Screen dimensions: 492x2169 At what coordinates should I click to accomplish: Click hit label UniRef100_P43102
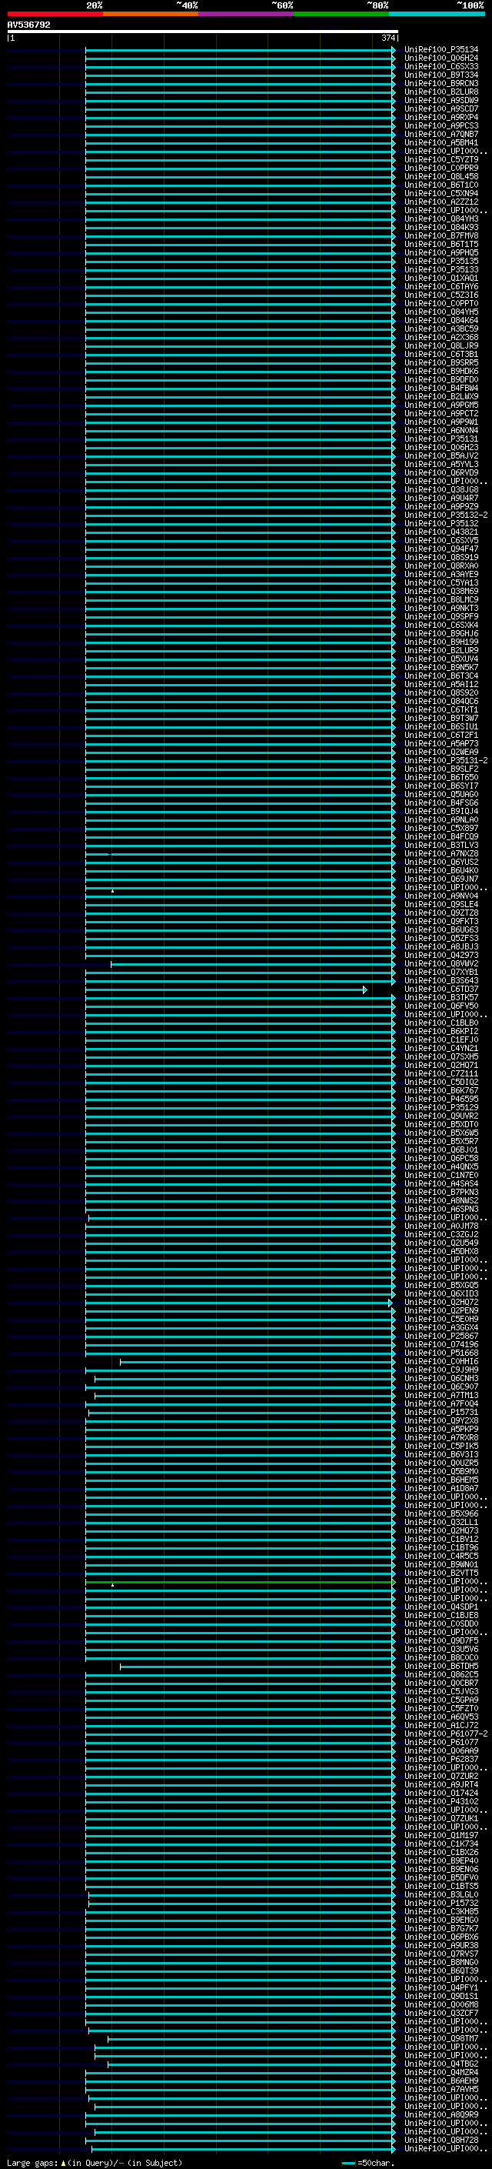point(441,1802)
